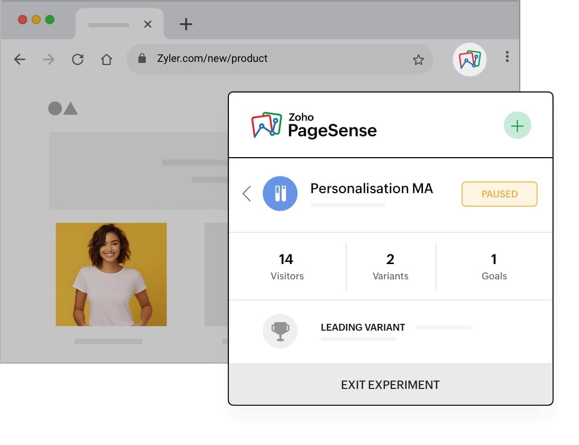
Task: Click the address bar URL field
Action: pos(280,59)
